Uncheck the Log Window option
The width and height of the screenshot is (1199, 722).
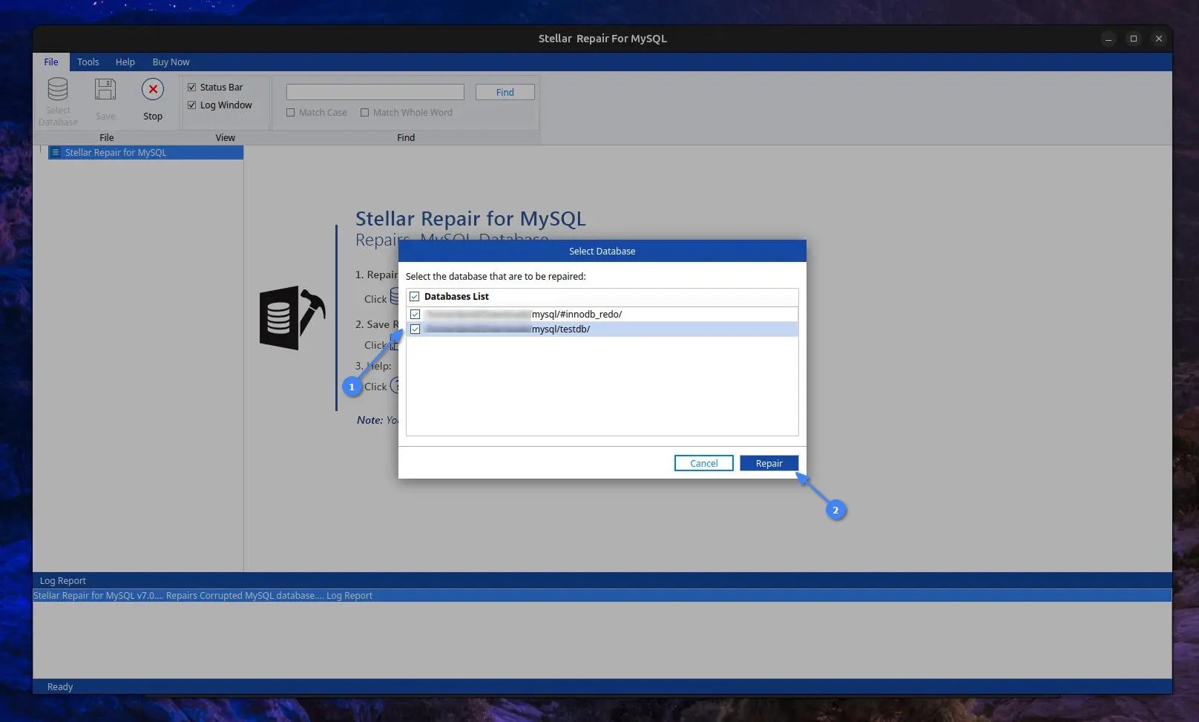[x=191, y=105]
